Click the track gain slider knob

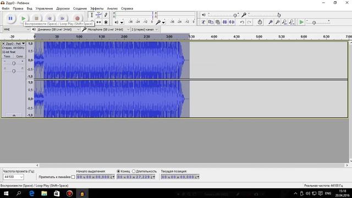coord(14,64)
